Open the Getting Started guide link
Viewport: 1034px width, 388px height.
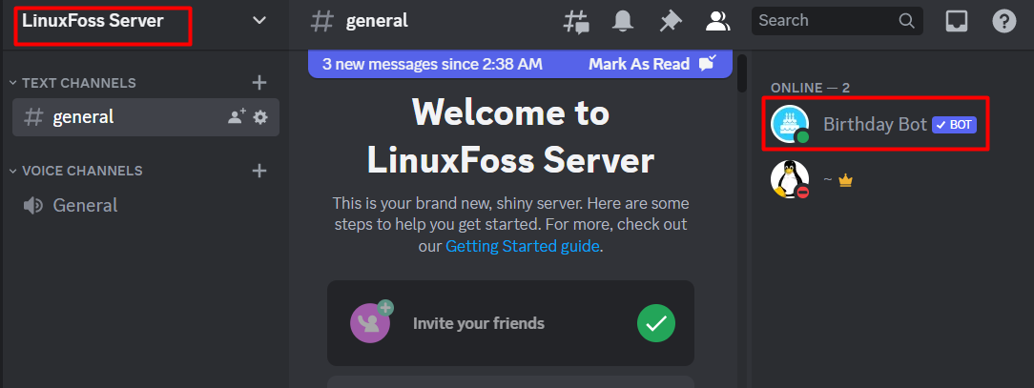523,246
